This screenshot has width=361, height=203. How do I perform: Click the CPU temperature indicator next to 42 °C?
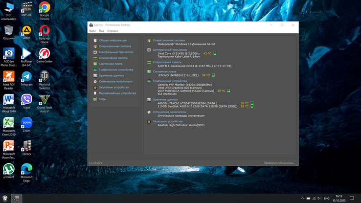click(215, 53)
